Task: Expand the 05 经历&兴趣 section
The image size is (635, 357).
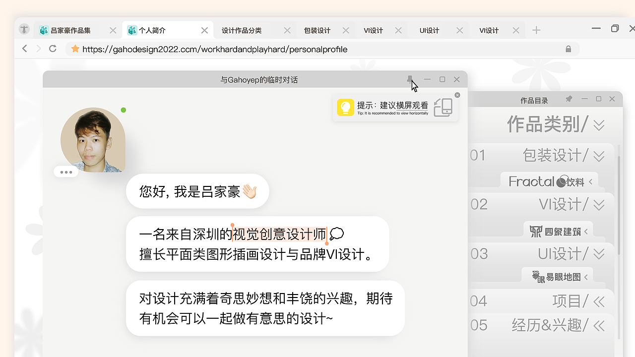Action: pyautogui.click(x=599, y=325)
